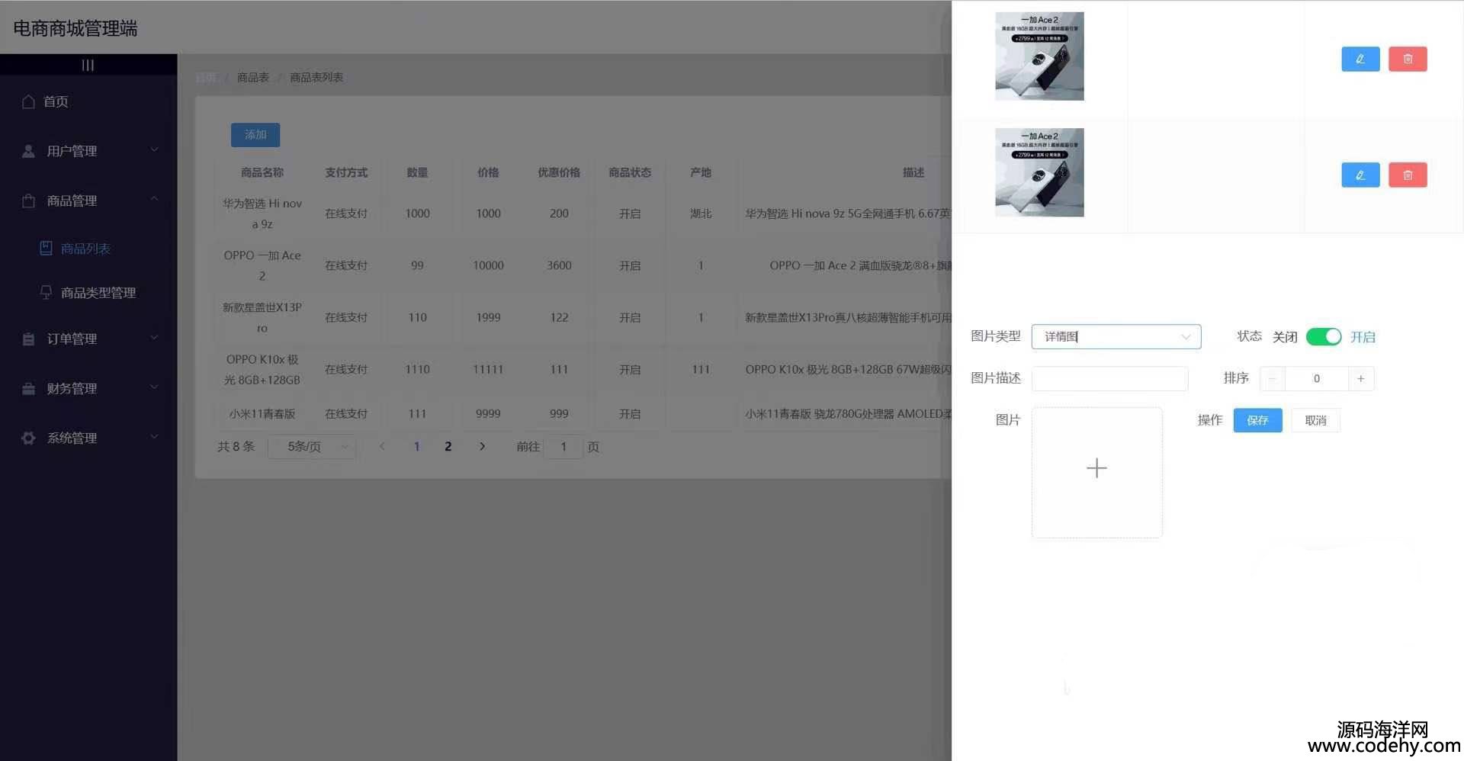Screen dimensions: 1464x761
Task: Click the 商品表 breadcrumb link
Action: (x=252, y=77)
